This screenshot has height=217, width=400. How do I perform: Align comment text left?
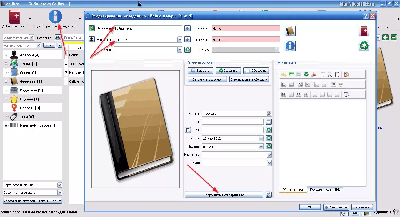click(315, 94)
